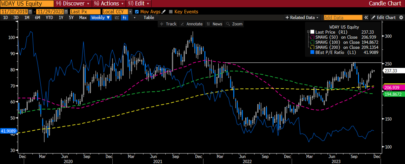Click the SMAVG (50) on Close legend row

[343, 37]
